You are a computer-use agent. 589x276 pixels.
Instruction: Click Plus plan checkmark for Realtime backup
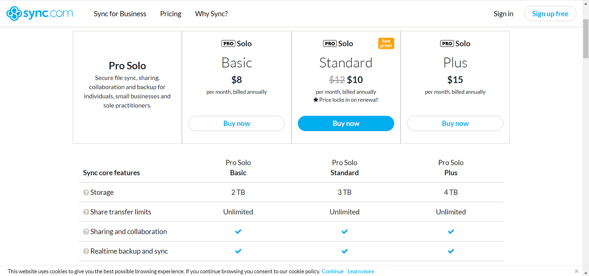451,251
